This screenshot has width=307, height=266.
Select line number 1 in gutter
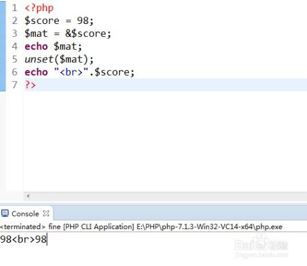14,8
